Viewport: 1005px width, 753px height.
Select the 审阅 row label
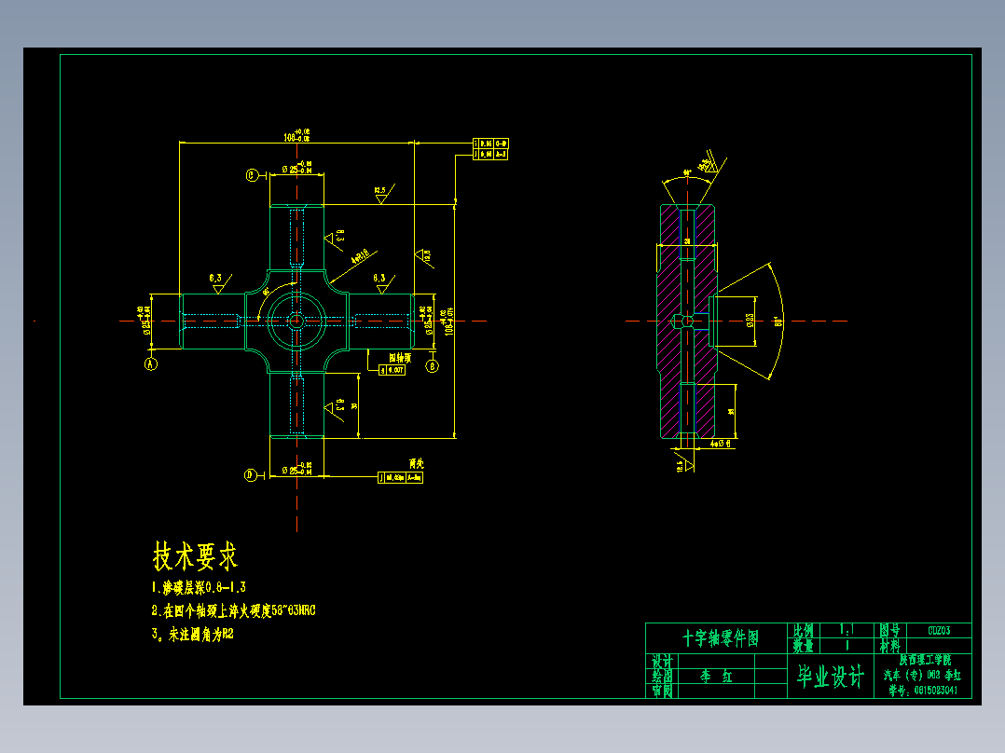662,691
